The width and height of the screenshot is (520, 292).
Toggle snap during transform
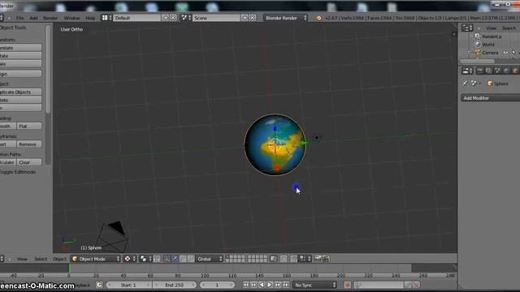[x=293, y=259]
